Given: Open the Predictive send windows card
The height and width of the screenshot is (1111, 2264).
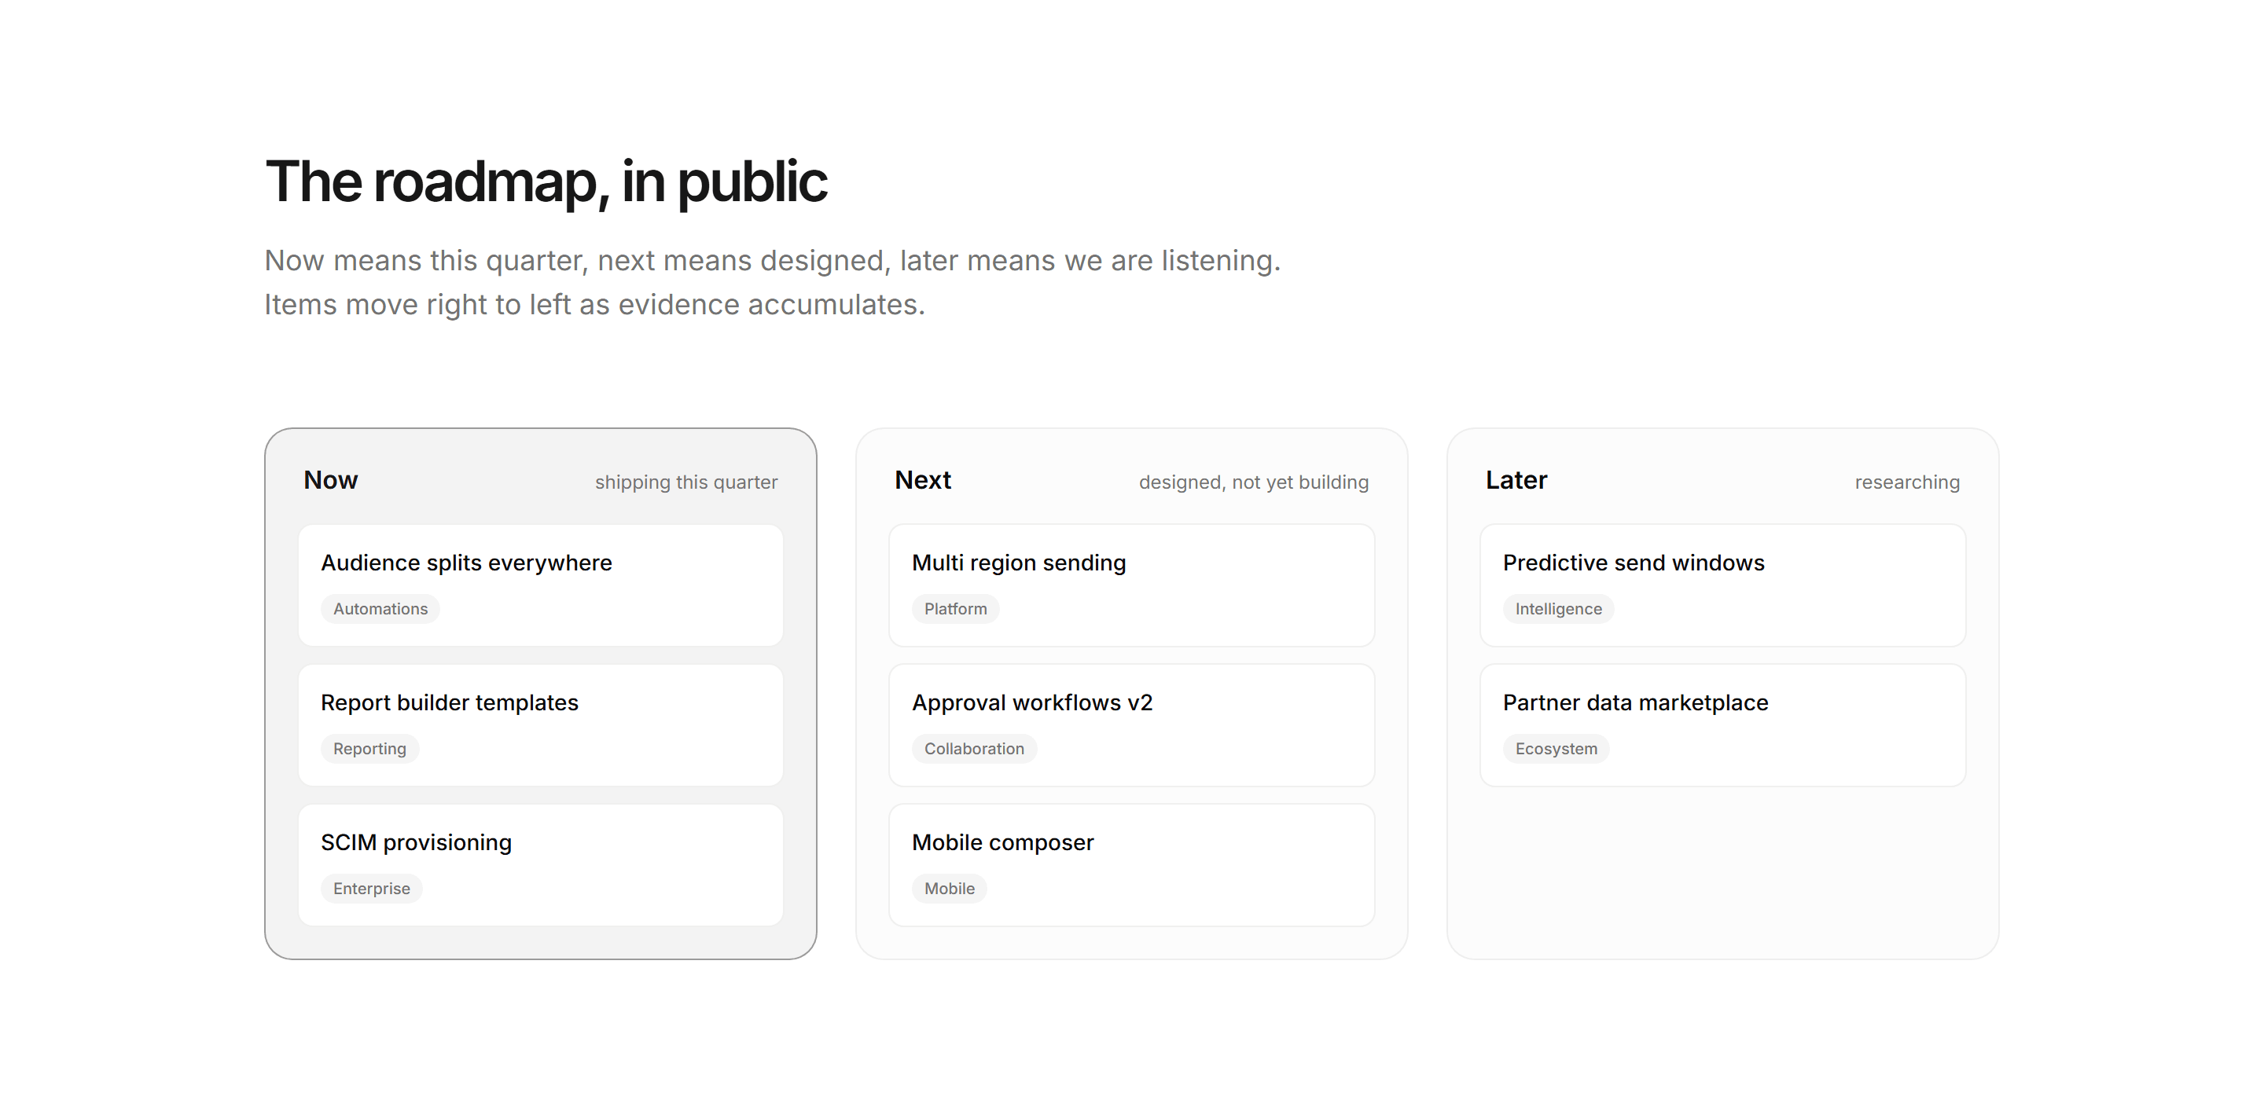Looking at the screenshot, I should click(x=1722, y=585).
